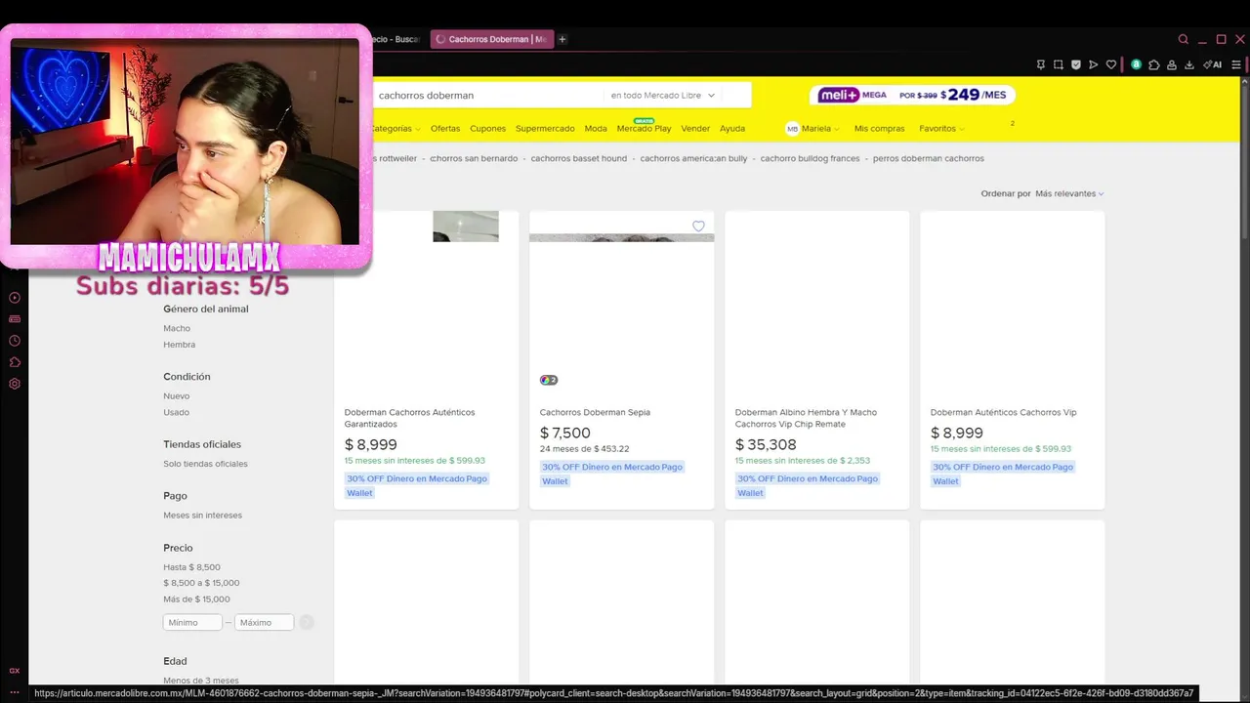Filter by condition Nuevo
This screenshot has width=1250, height=703.
coord(176,396)
